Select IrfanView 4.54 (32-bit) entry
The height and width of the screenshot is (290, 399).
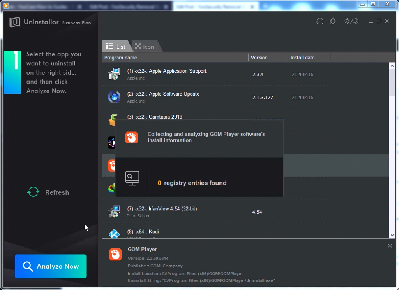pyautogui.click(x=162, y=209)
